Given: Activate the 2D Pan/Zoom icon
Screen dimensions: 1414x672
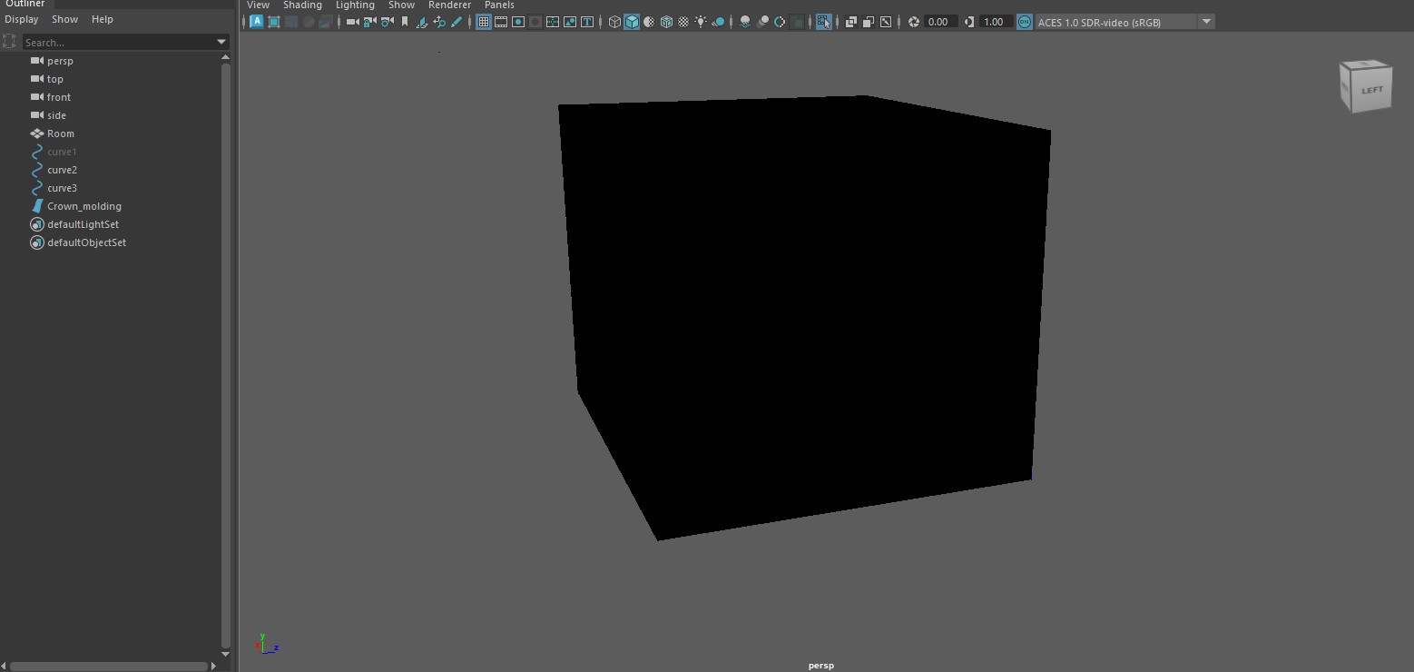Looking at the screenshot, I should coord(439,22).
